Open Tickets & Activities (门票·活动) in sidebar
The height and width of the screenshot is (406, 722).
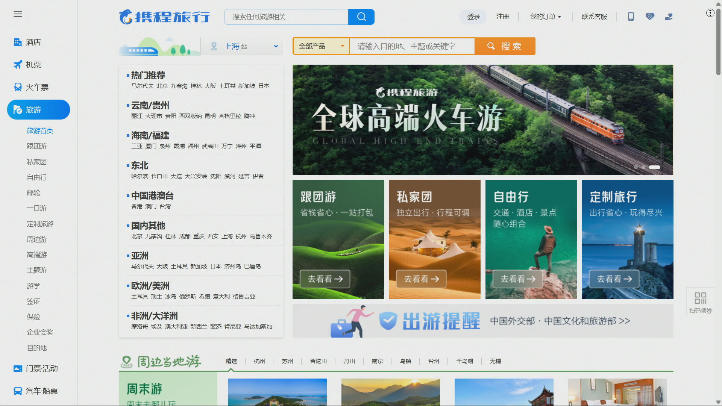[36, 368]
